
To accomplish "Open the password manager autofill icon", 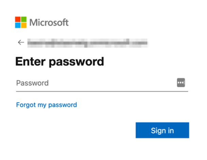I will pyautogui.click(x=181, y=83).
